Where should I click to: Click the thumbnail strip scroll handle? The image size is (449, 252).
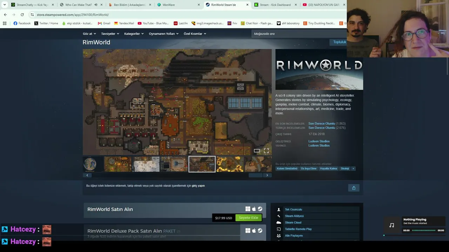(x=256, y=175)
